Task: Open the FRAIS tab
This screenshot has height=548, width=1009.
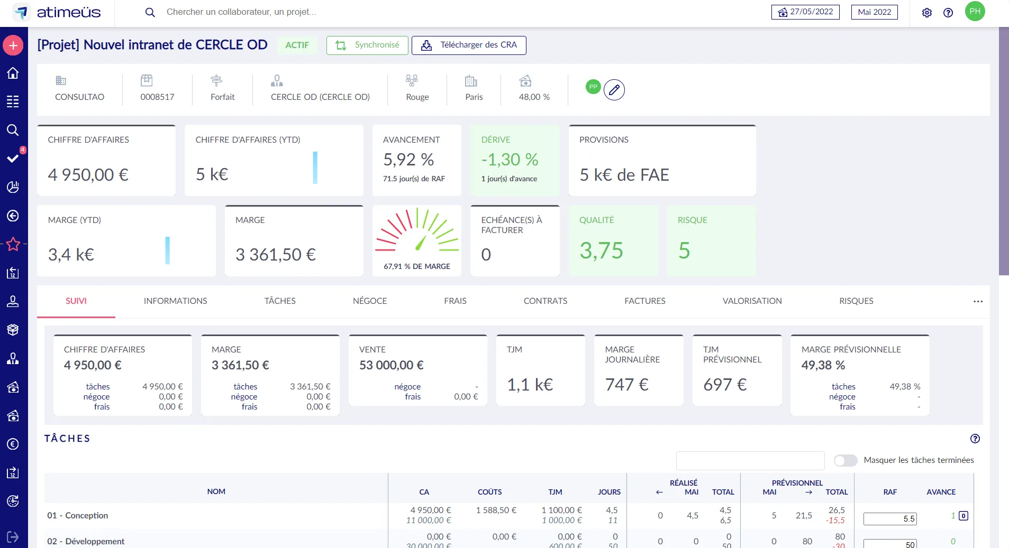Action: tap(455, 301)
